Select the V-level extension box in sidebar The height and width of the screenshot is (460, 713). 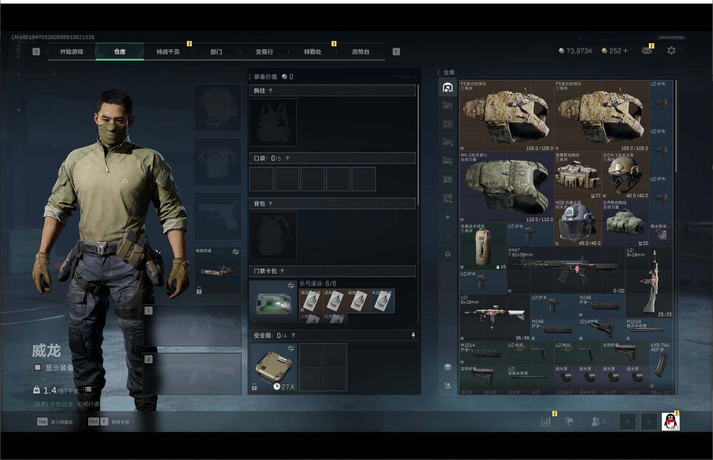pos(448,123)
